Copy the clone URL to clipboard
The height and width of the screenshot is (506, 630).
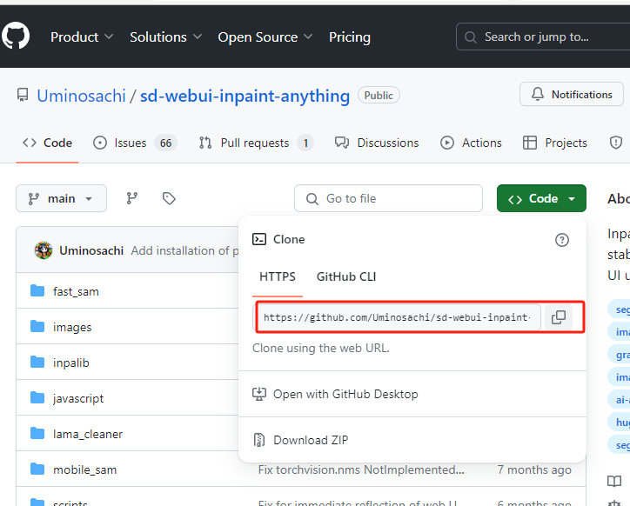(x=559, y=317)
